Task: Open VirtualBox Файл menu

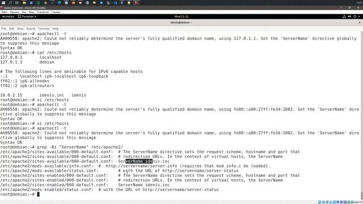Action: [5, 12]
